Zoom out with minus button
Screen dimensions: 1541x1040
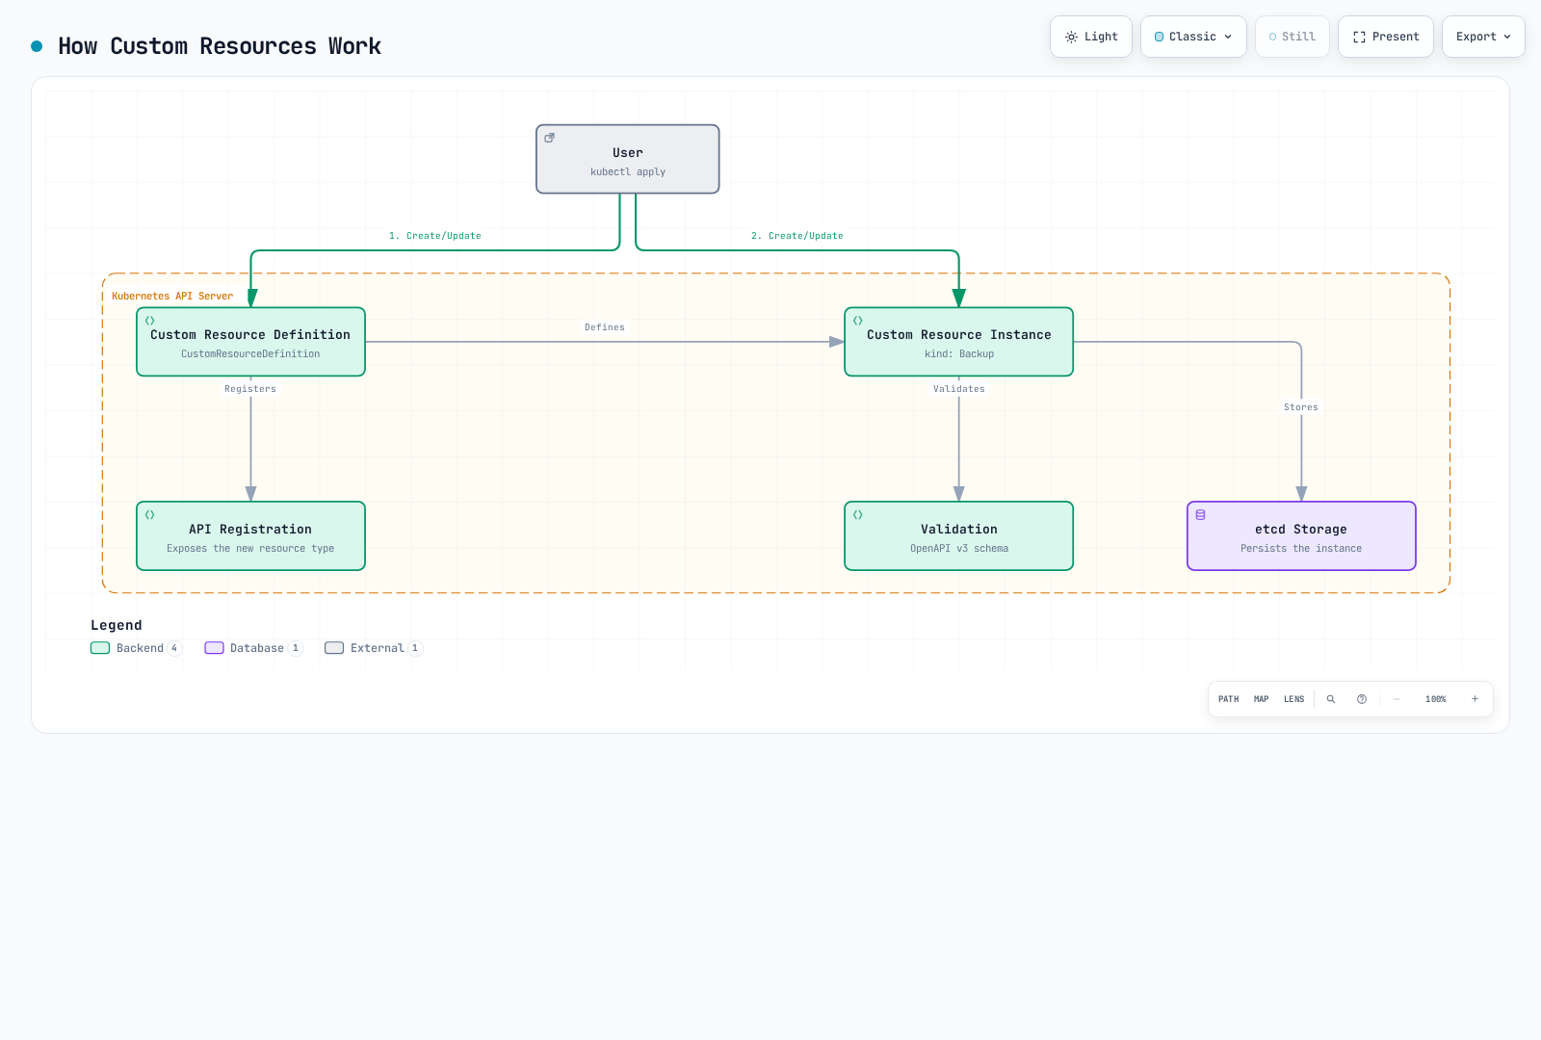point(1397,699)
